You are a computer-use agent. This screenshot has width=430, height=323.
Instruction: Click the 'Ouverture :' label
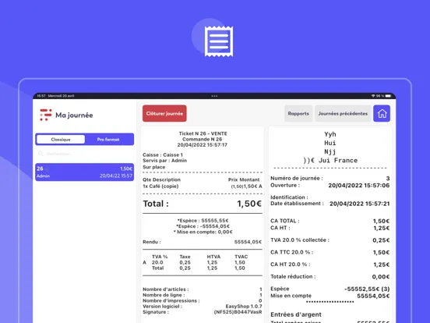[285, 186]
